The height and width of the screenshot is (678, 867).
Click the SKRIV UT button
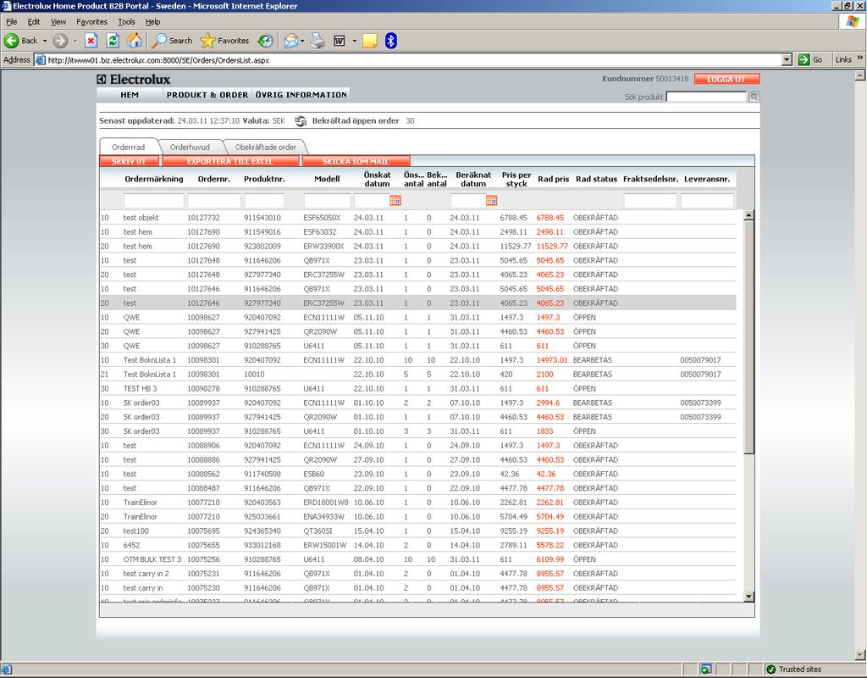pos(129,161)
